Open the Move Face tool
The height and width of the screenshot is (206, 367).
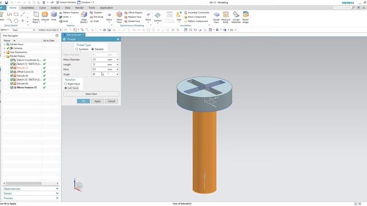[119, 17]
